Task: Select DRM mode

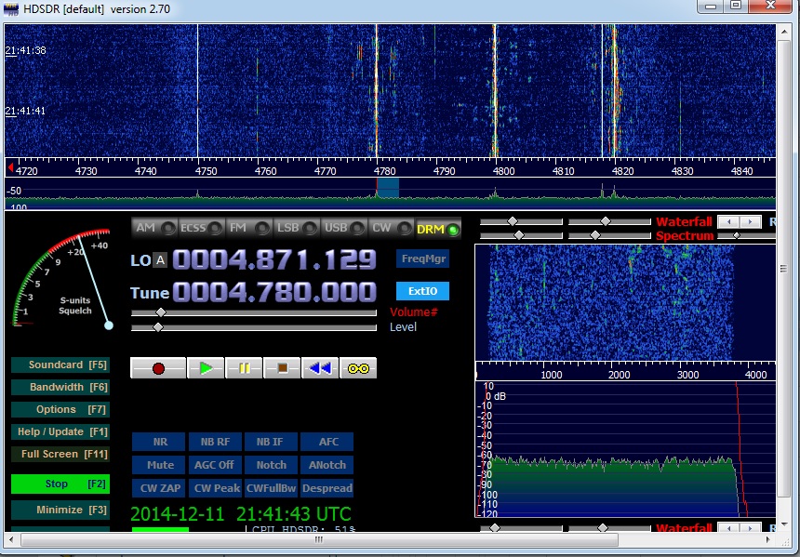Action: 438,229
